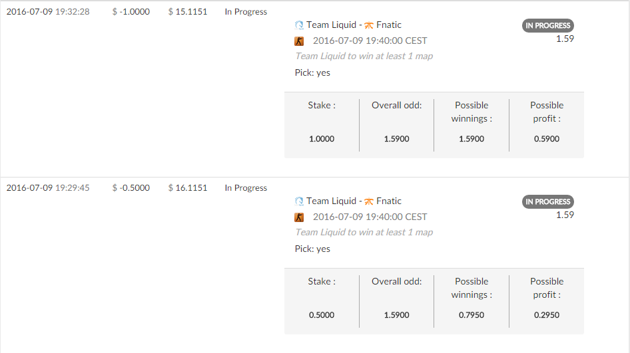Click Team Liquid logo in the 19:29:45 bet
Image resolution: width=630 pixels, height=353 pixels.
299,201
